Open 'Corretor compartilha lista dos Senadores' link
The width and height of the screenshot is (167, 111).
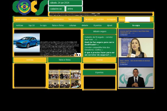click(97, 49)
